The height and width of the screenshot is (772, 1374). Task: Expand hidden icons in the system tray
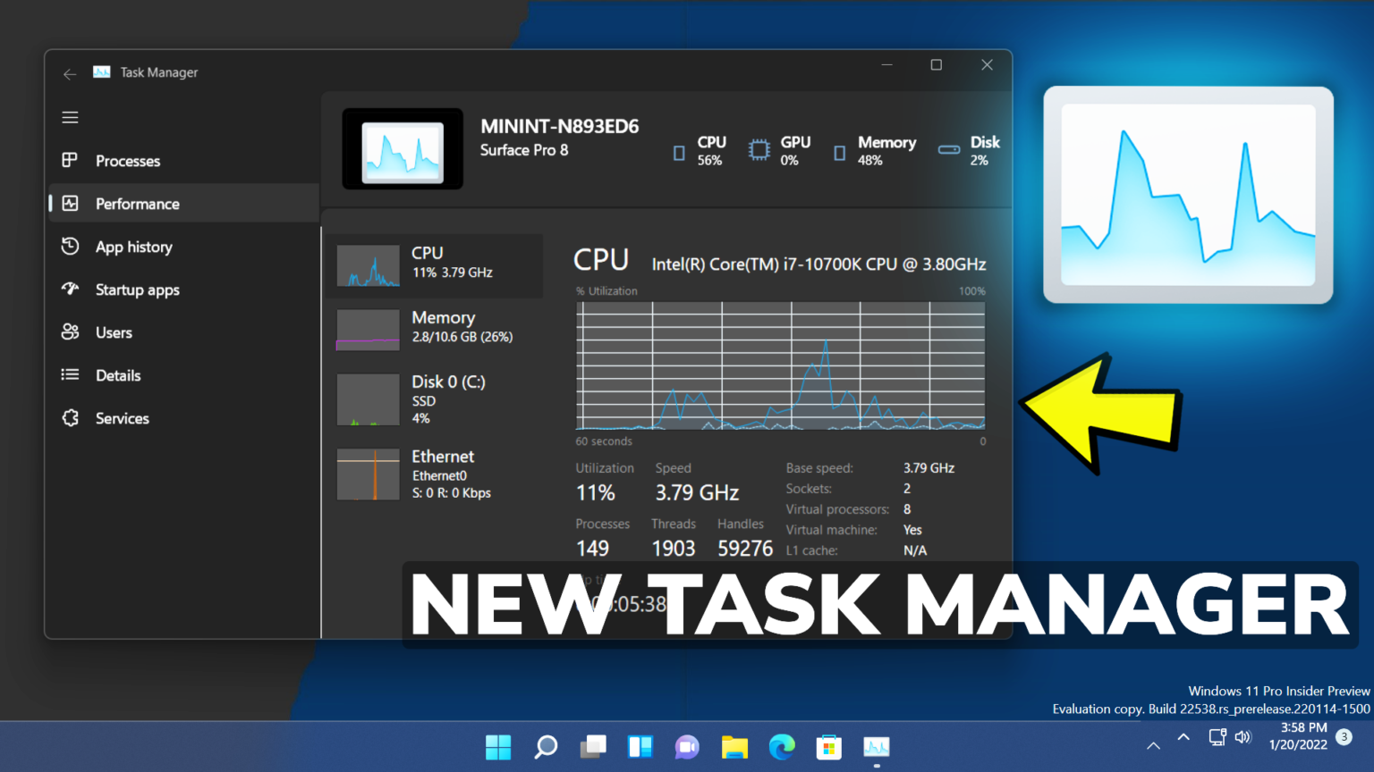click(x=1183, y=737)
